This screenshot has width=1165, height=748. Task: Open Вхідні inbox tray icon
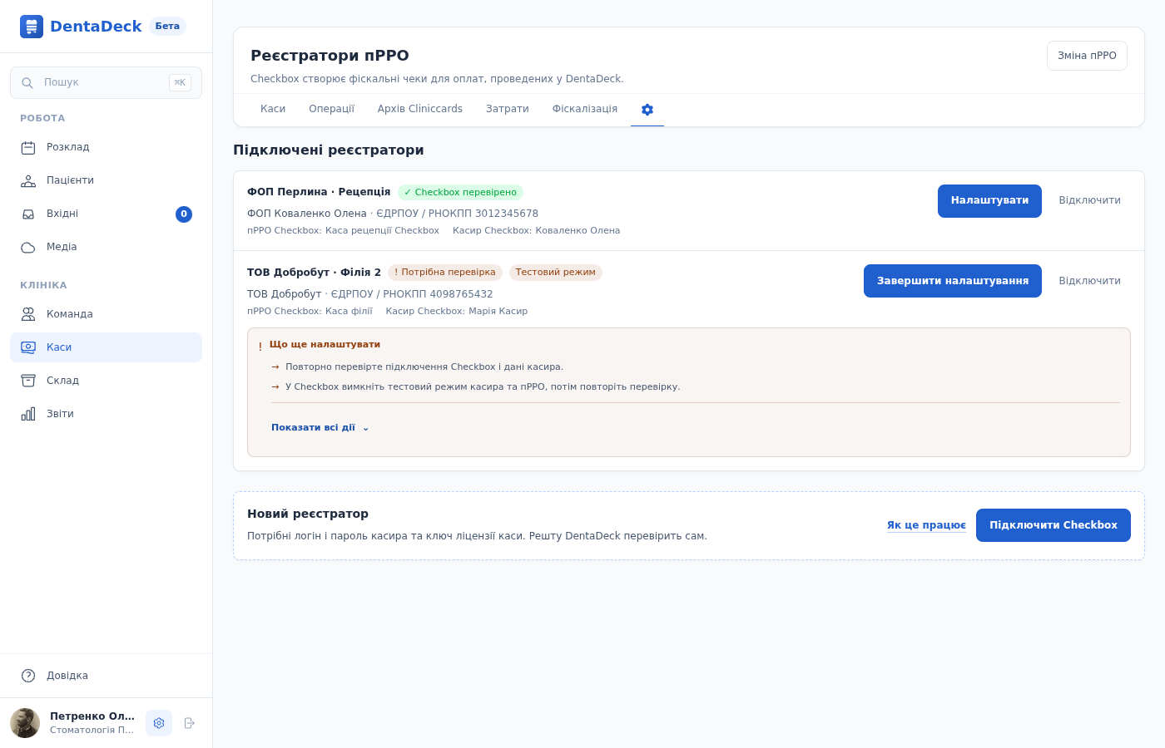(28, 214)
